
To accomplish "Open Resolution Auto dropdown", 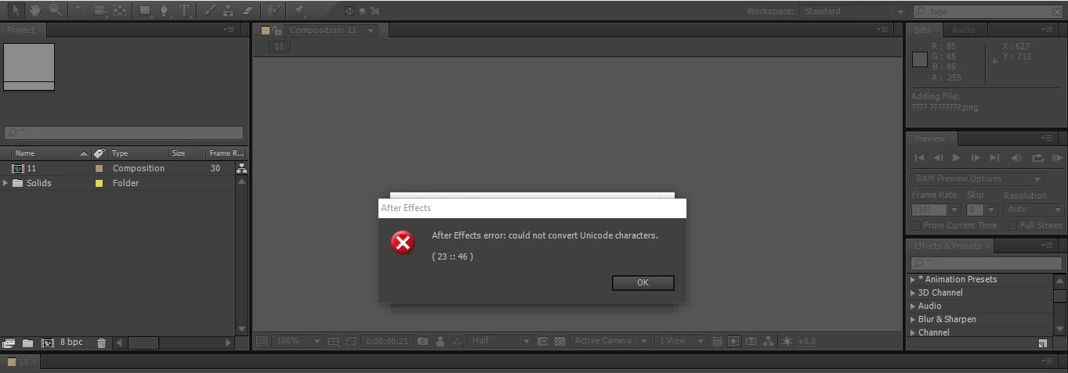I will tap(1034, 210).
